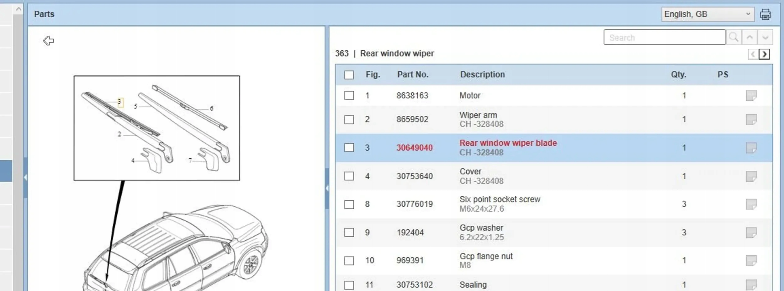Check the box for part 30649040
Viewport: 784px width, 291px height.
[x=349, y=148]
